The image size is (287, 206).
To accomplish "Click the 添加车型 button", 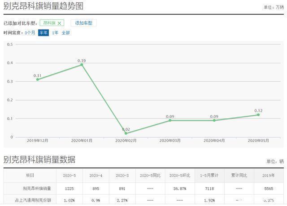I will tap(84, 23).
